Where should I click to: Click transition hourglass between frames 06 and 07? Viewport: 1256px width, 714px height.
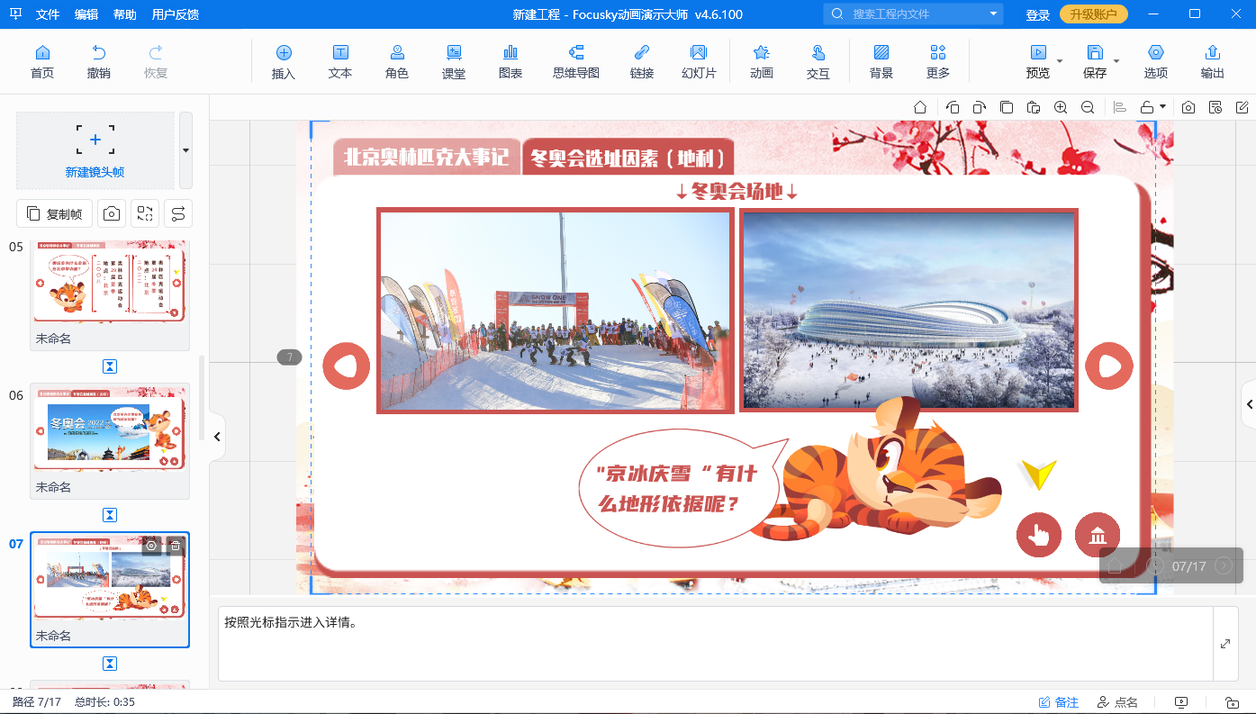point(110,515)
